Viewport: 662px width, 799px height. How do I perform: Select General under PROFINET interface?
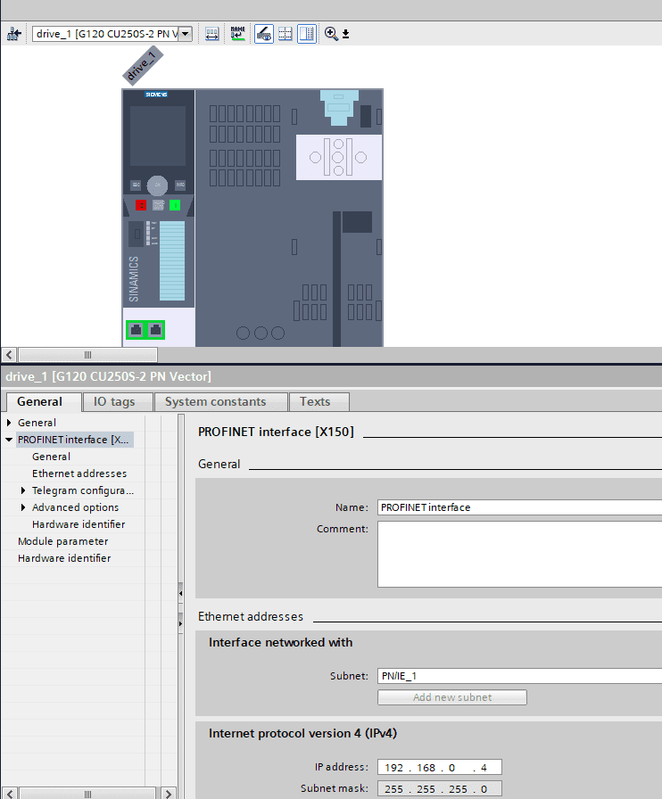(51, 457)
